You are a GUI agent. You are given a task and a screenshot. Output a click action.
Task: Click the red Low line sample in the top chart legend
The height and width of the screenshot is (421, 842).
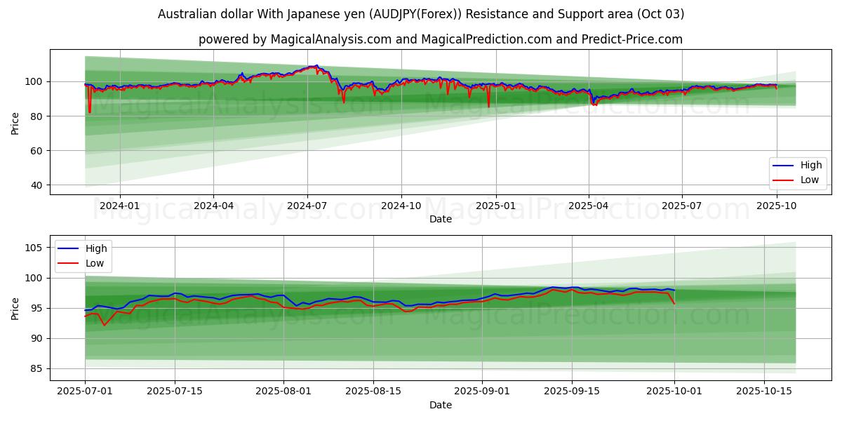pyautogui.click(x=783, y=180)
